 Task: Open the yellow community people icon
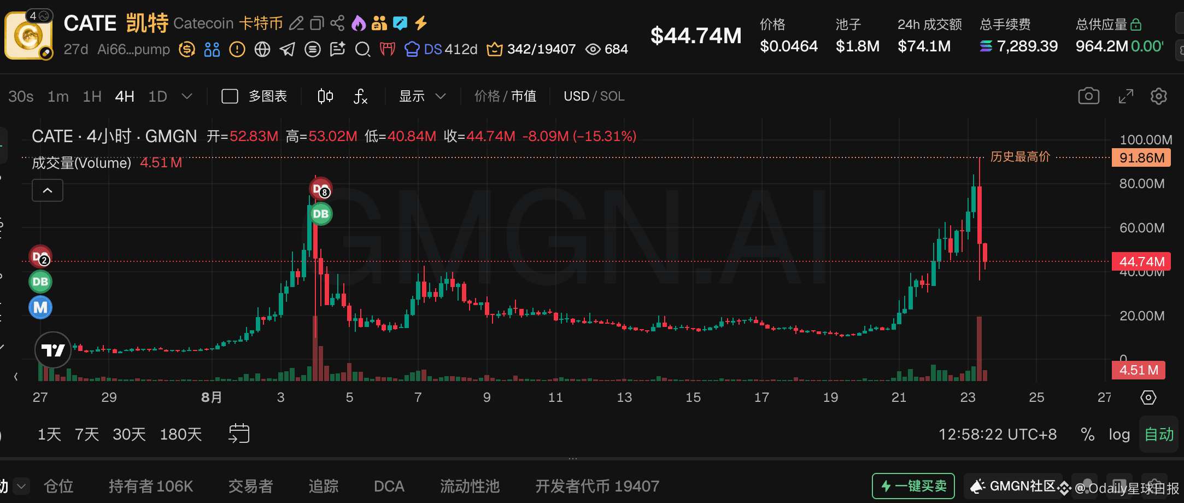[379, 23]
